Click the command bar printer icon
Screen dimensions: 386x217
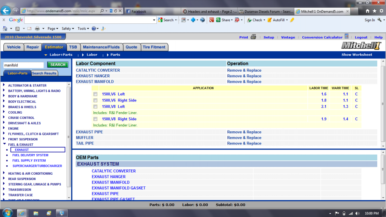[x=37, y=29]
